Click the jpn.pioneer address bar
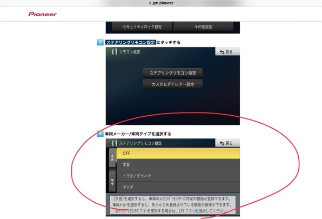322x219 pixels. coord(161,3)
